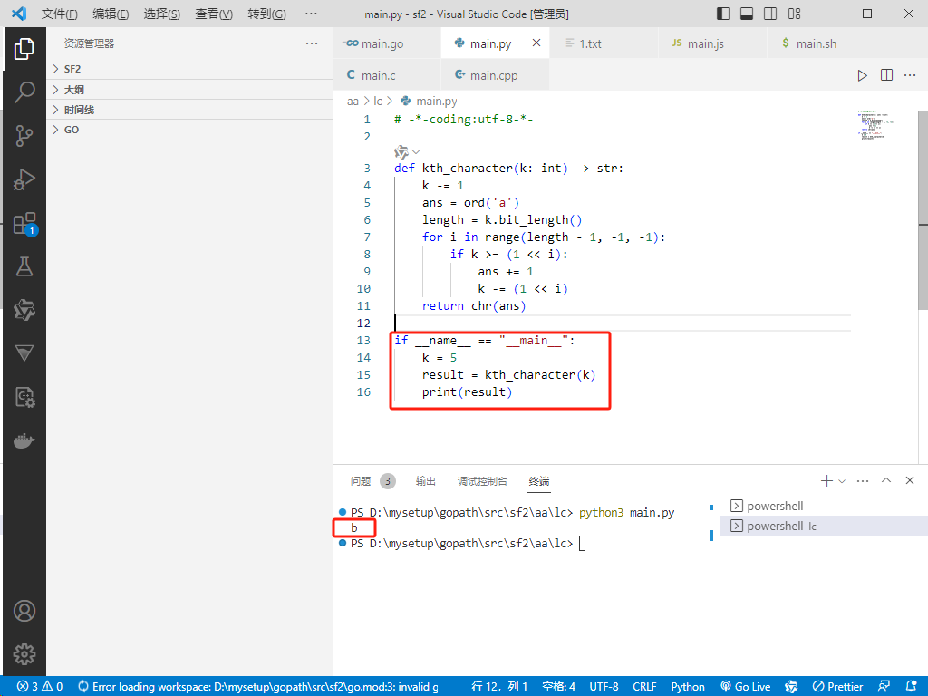Open editor More Actions ellipsis
928x696 pixels.
(x=910, y=75)
